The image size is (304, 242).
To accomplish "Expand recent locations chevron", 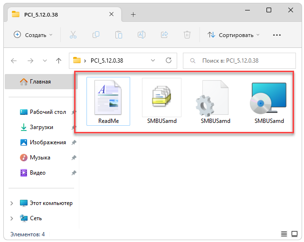I will (45, 61).
